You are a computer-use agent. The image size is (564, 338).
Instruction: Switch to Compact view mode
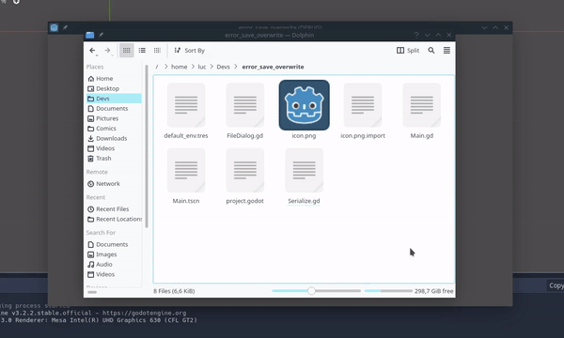(142, 51)
